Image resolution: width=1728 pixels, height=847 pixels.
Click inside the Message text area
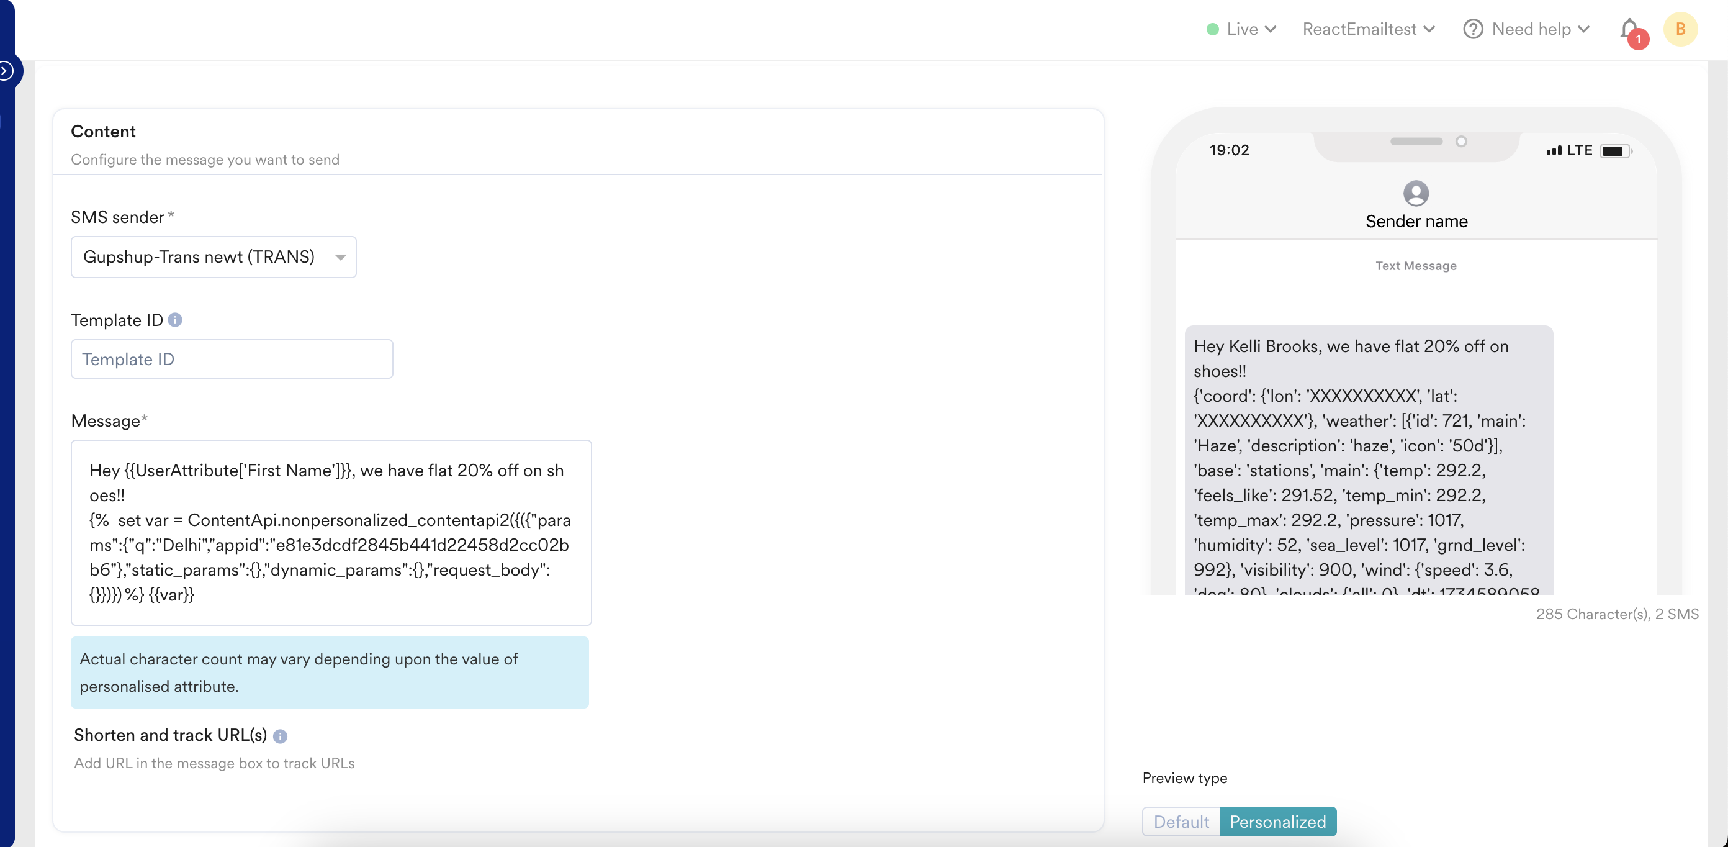coord(331,532)
